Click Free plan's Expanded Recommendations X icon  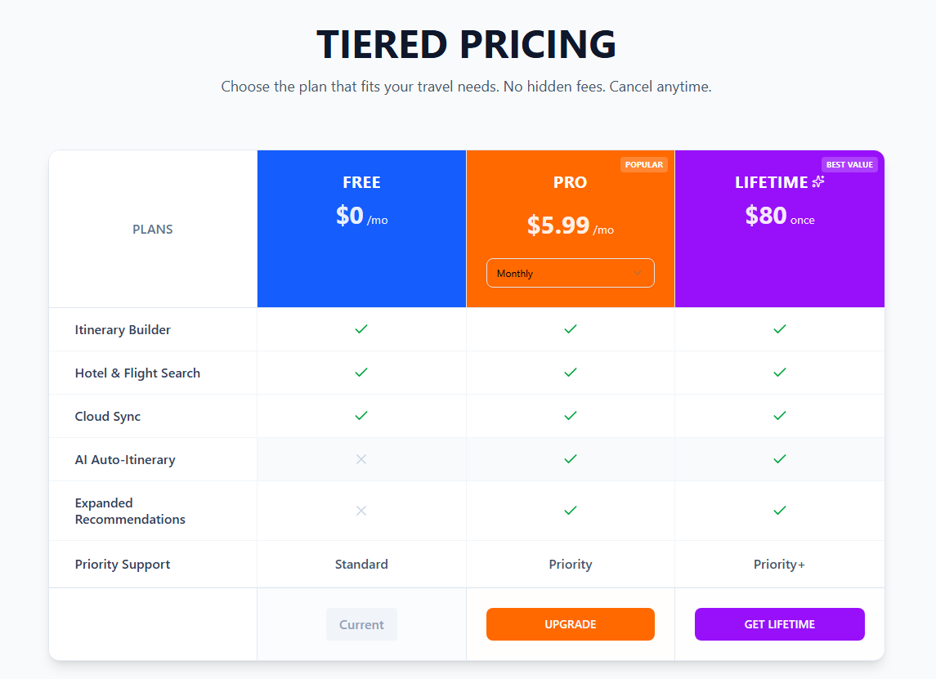click(x=361, y=511)
